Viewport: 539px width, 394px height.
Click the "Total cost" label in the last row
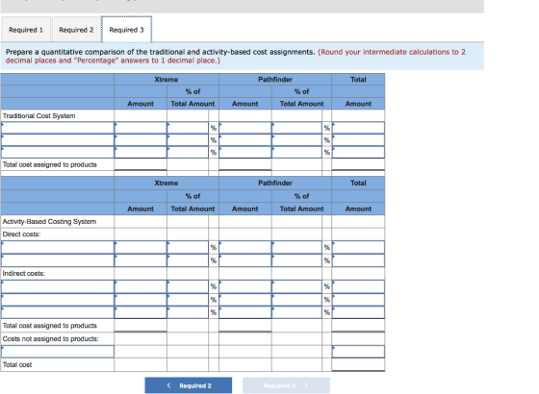[x=17, y=364]
